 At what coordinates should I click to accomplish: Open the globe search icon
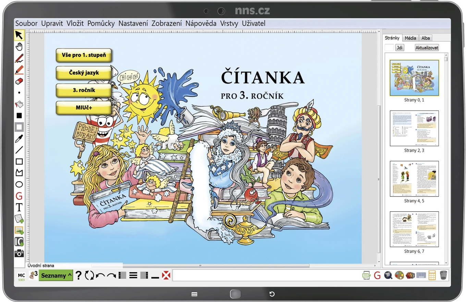388,275
